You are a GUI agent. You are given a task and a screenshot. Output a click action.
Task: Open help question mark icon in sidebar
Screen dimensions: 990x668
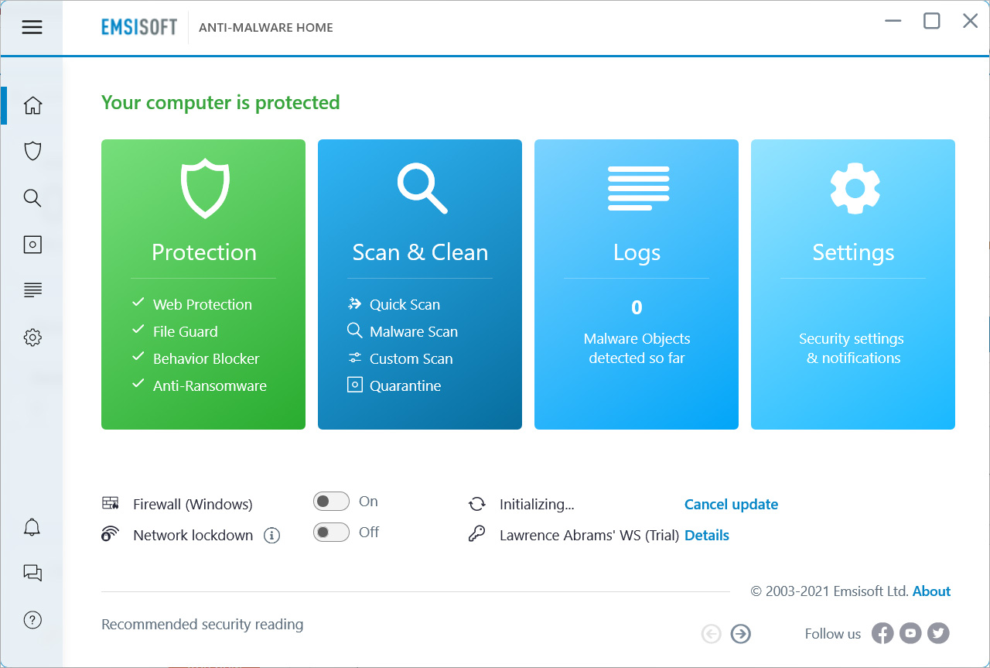coord(32,619)
